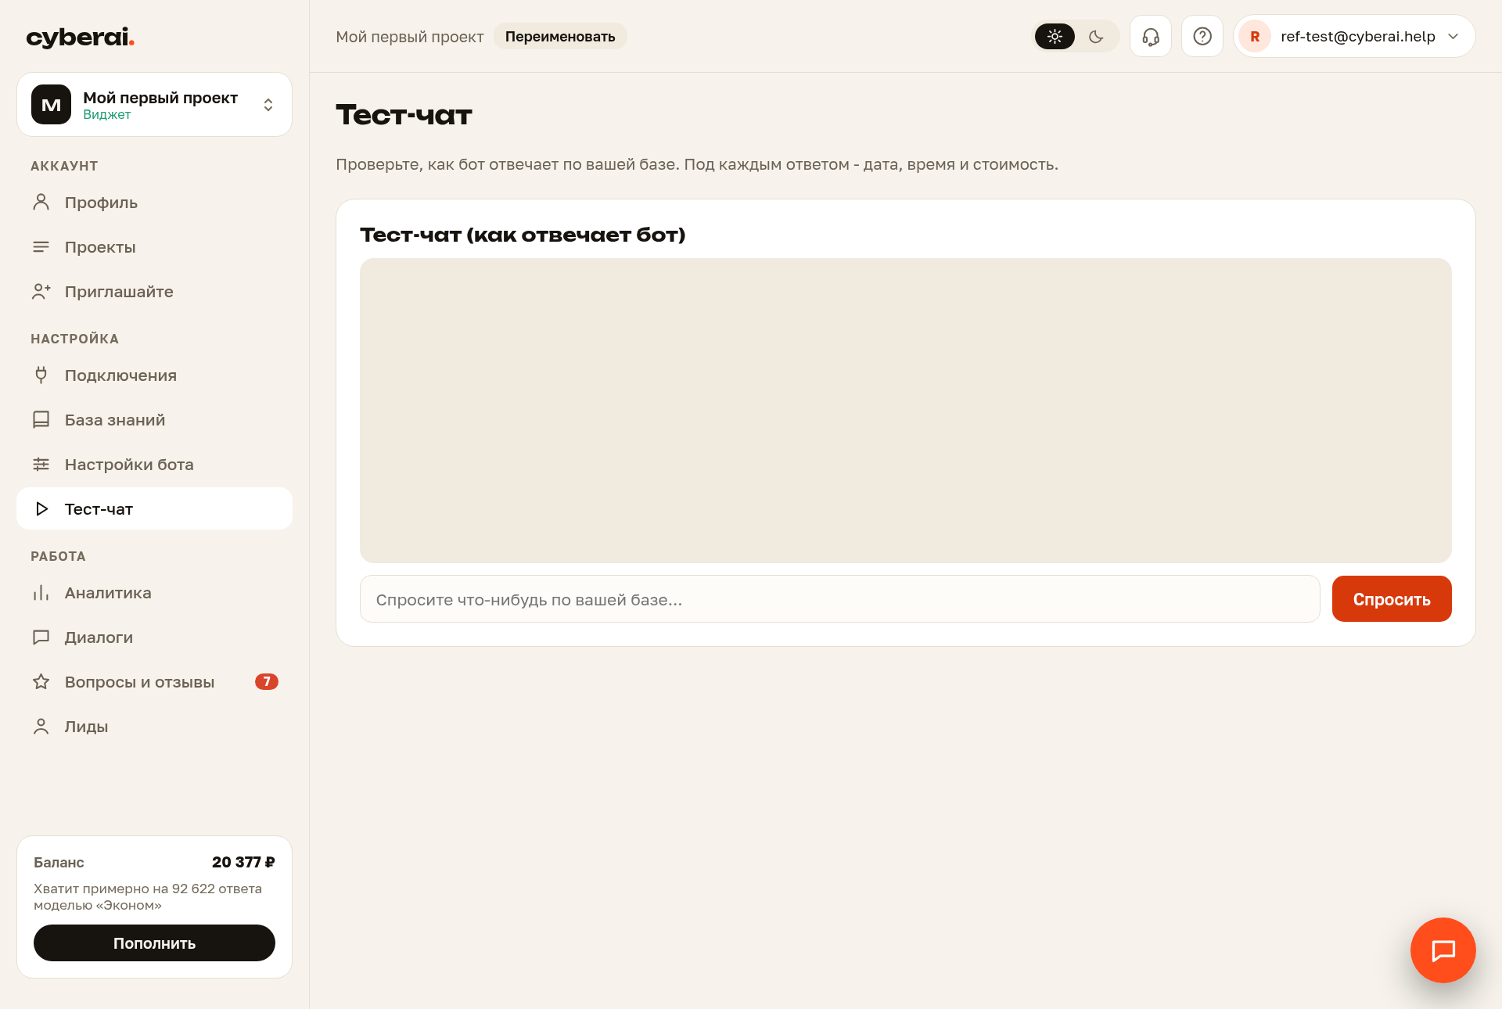Switch to dark theme moon toggle

pyautogui.click(x=1096, y=36)
